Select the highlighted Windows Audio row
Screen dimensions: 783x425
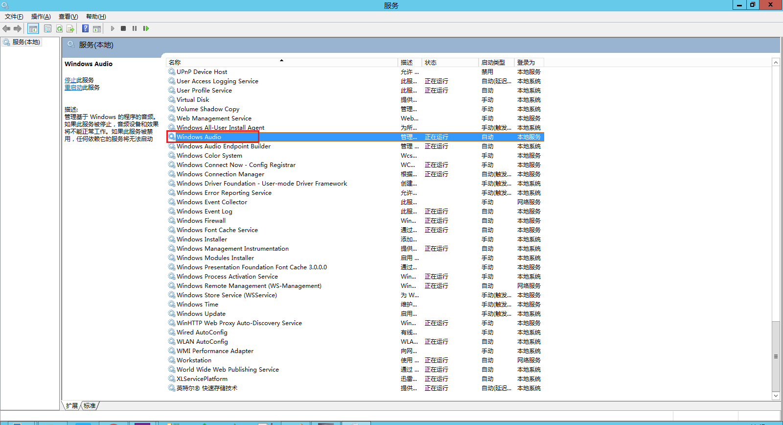355,137
